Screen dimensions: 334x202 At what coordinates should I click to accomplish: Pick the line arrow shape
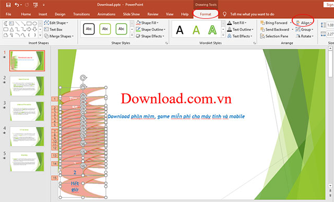pos(23,23)
